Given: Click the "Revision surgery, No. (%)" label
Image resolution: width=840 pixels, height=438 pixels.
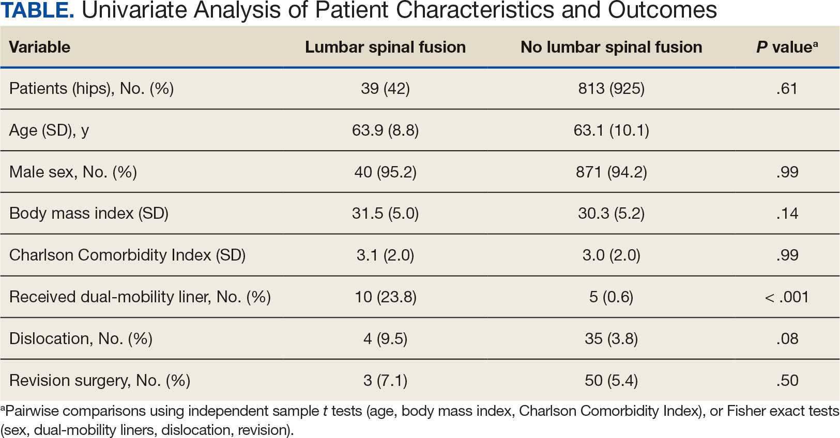Looking at the screenshot, I should [x=100, y=381].
